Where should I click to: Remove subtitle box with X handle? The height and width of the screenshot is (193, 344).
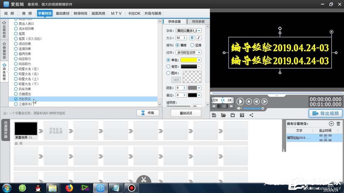pyautogui.click(x=332, y=32)
